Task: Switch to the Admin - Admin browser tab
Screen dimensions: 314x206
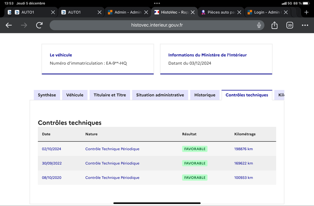Action: (128, 12)
